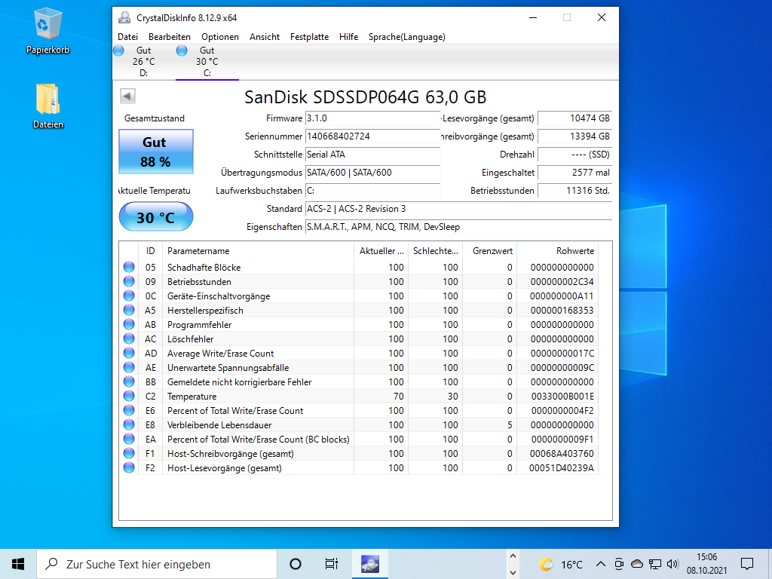Open network icon in system tray

click(x=655, y=564)
